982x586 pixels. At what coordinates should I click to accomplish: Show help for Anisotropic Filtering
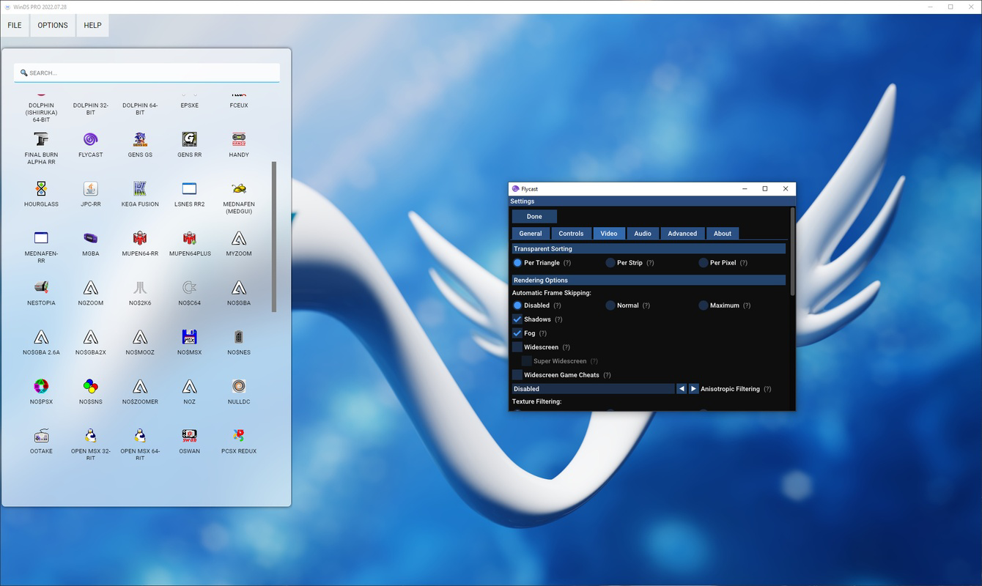click(767, 389)
